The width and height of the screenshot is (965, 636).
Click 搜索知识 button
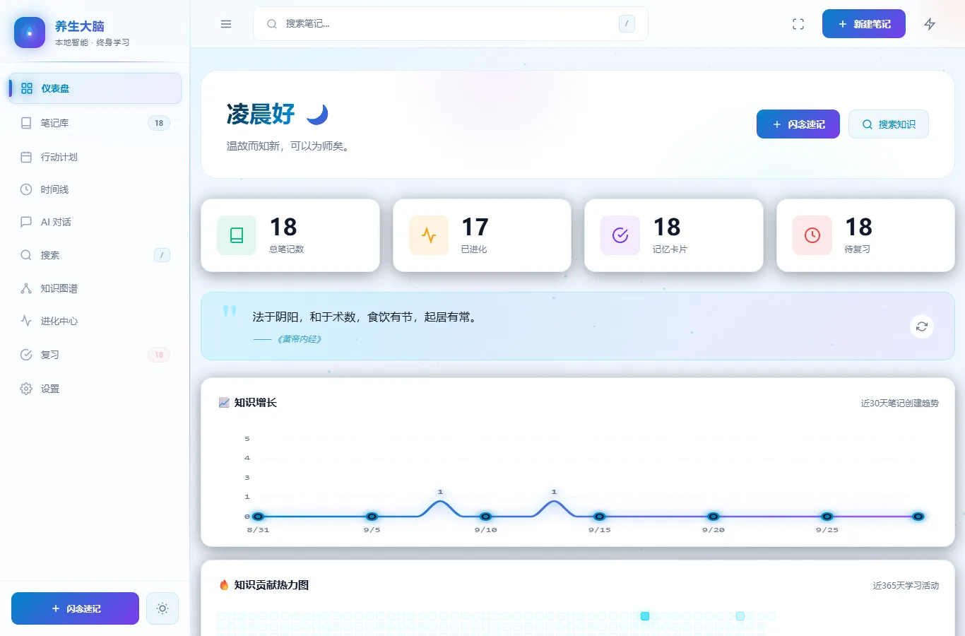click(x=889, y=124)
